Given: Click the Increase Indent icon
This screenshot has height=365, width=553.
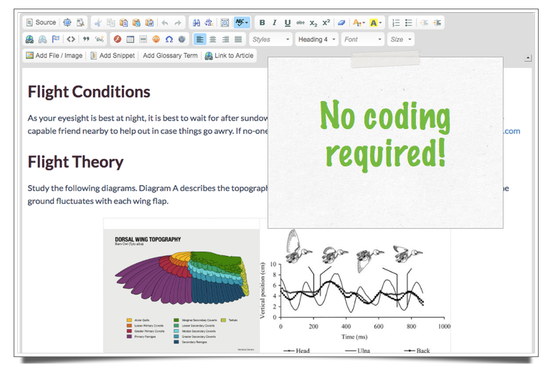Looking at the screenshot, I should tap(438, 23).
